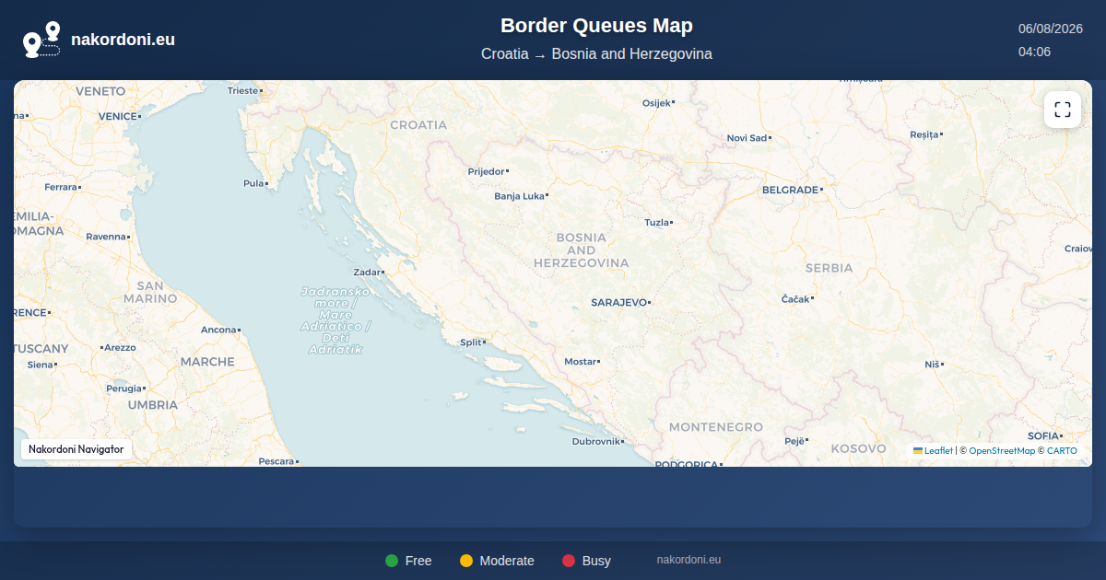Click Čačak on the map

(795, 299)
